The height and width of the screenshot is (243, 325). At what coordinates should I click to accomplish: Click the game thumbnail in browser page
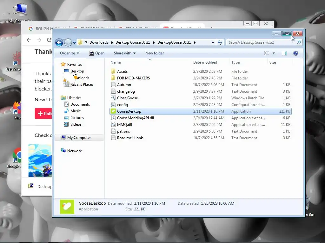click(x=40, y=160)
